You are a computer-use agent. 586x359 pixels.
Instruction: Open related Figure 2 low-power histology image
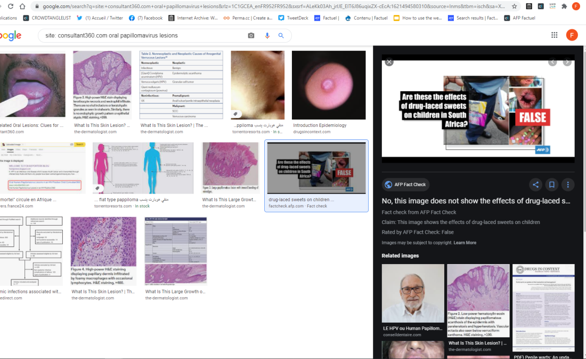pos(478,301)
